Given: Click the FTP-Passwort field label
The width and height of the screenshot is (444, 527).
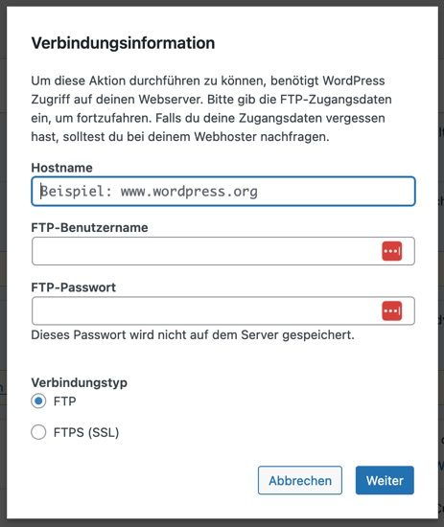Looking at the screenshot, I should tap(73, 287).
